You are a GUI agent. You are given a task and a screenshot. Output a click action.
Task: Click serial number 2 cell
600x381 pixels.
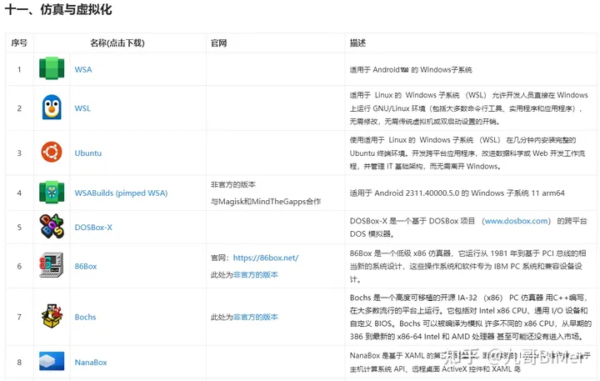point(19,108)
